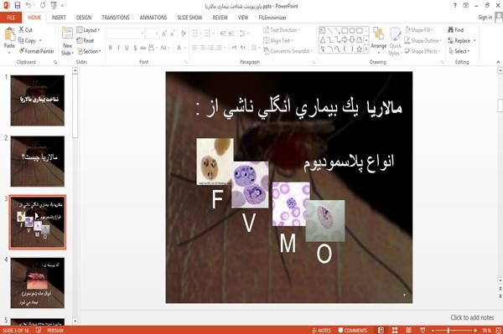
Task: Undo the last action
Action: tap(29, 6)
